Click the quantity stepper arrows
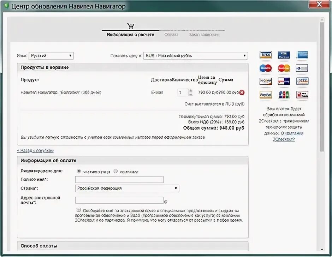The width and height of the screenshot is (332, 257). pos(191,92)
